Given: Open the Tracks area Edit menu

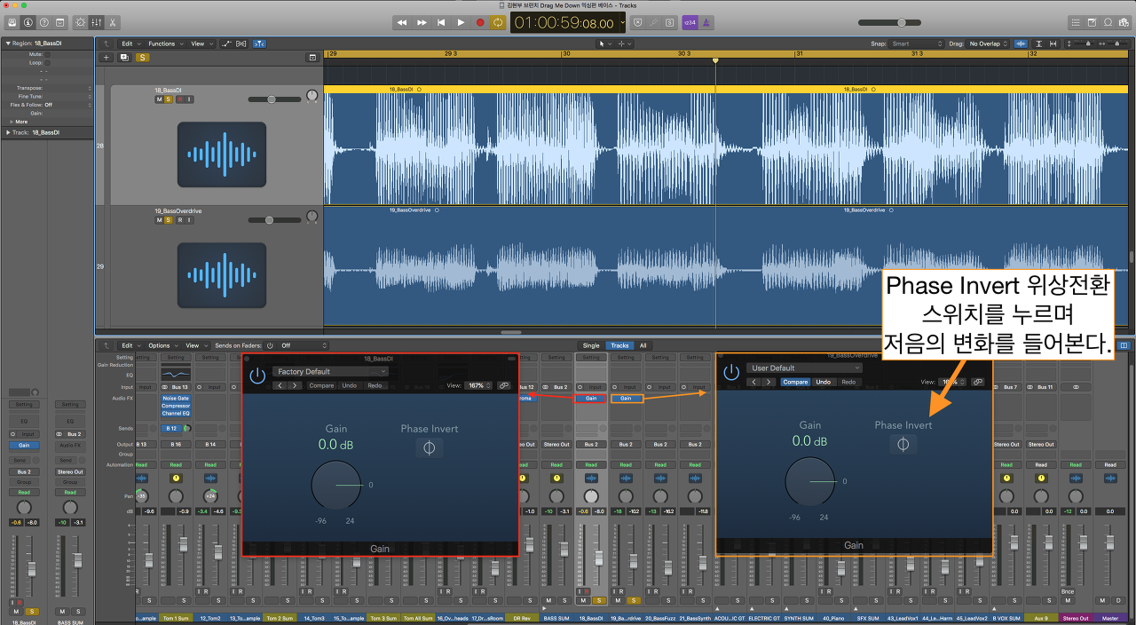Looking at the screenshot, I should pyautogui.click(x=130, y=44).
